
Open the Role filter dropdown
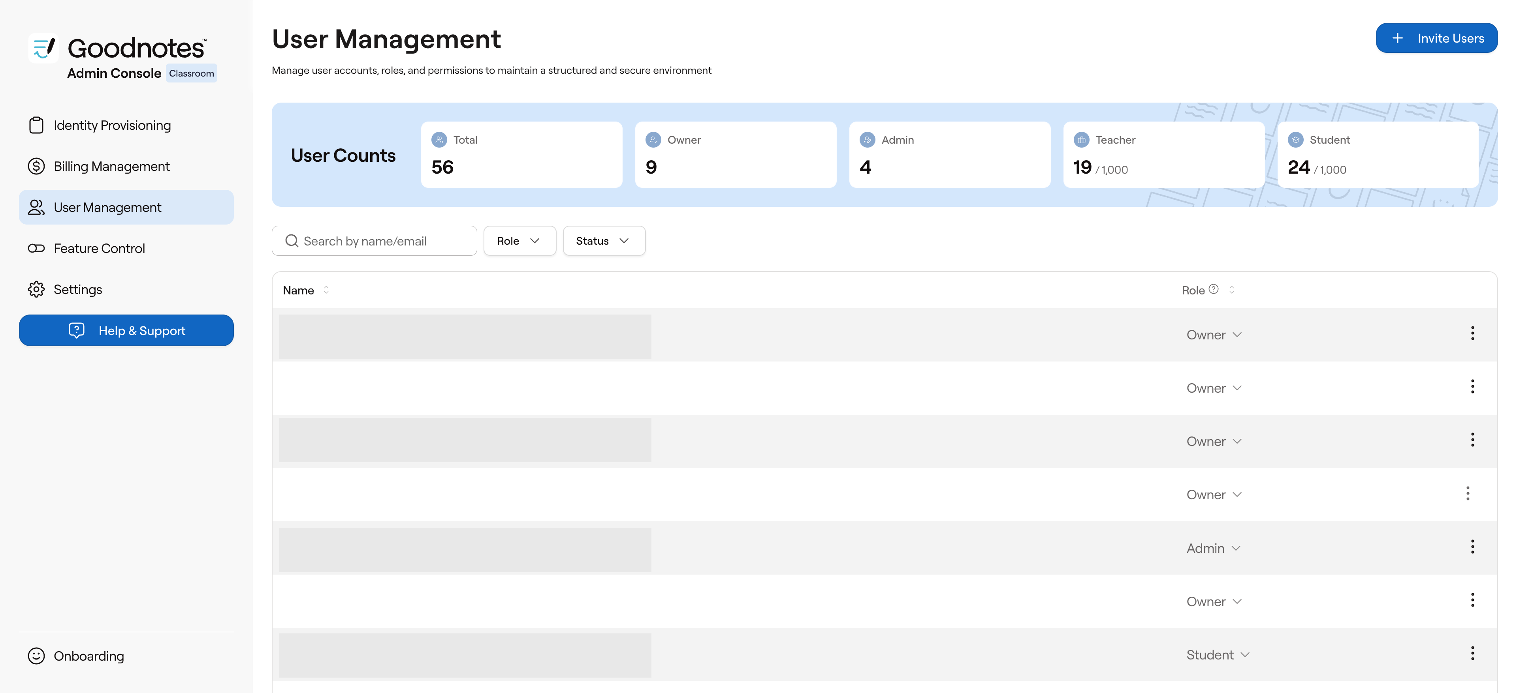coord(519,241)
